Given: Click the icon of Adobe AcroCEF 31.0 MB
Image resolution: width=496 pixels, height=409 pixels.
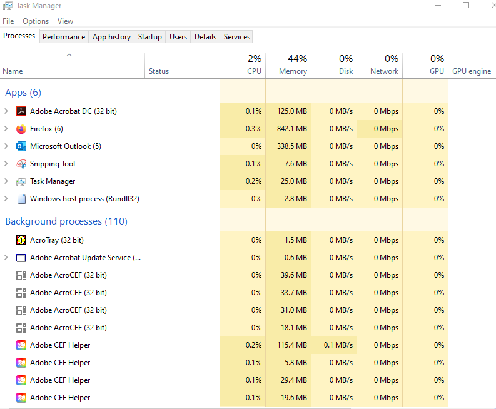Looking at the screenshot, I should (21, 310).
